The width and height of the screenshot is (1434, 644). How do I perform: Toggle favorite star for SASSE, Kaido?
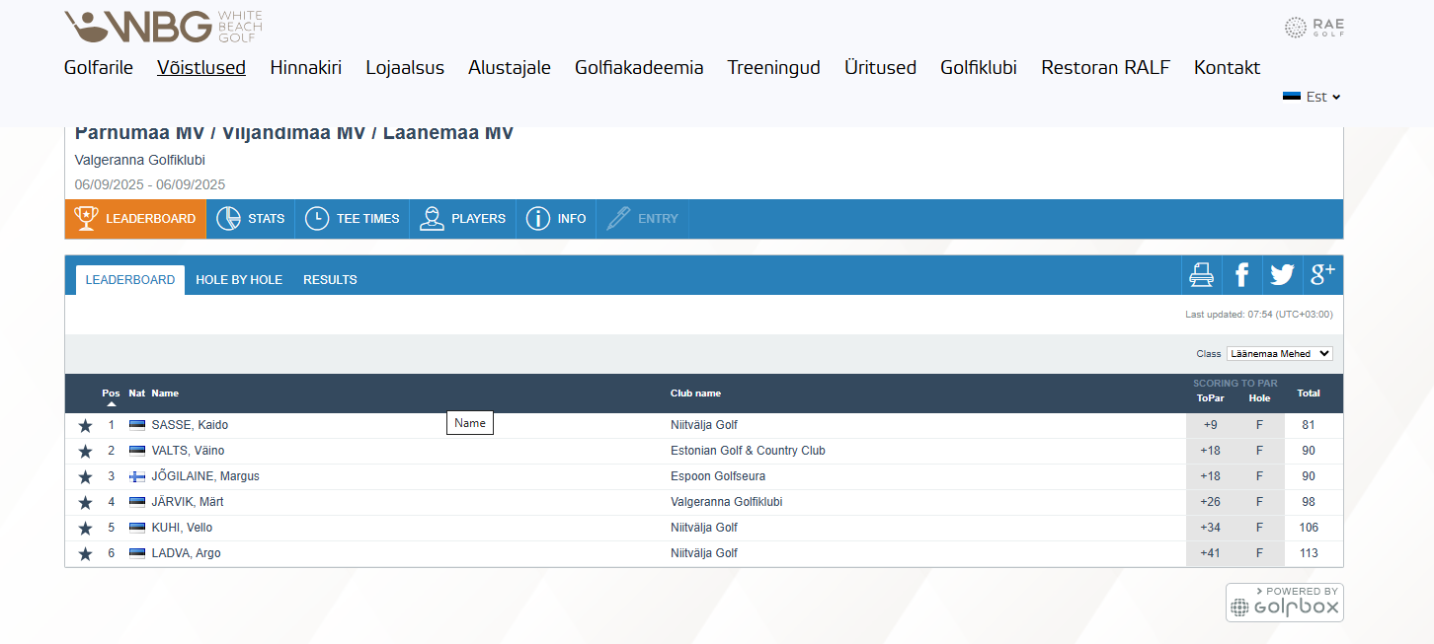(x=85, y=426)
